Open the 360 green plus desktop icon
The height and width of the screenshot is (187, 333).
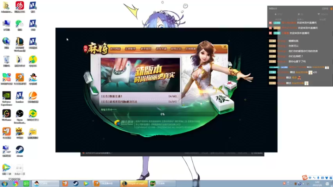click(x=33, y=113)
